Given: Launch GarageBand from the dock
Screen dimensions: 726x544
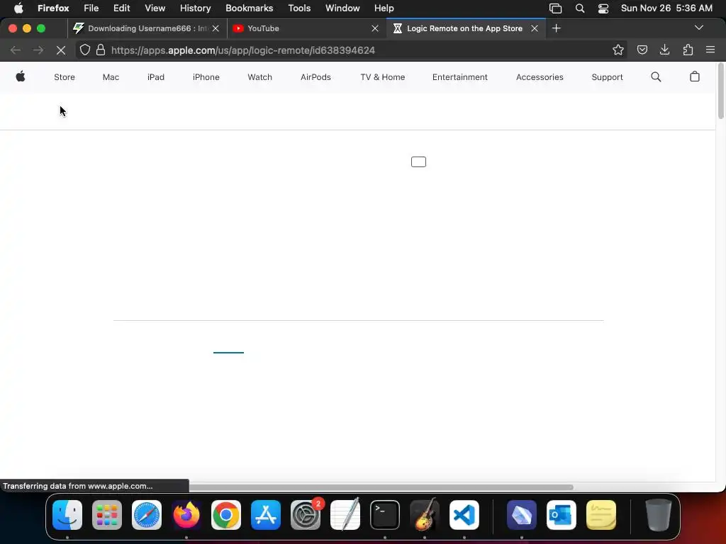Looking at the screenshot, I should [425, 515].
